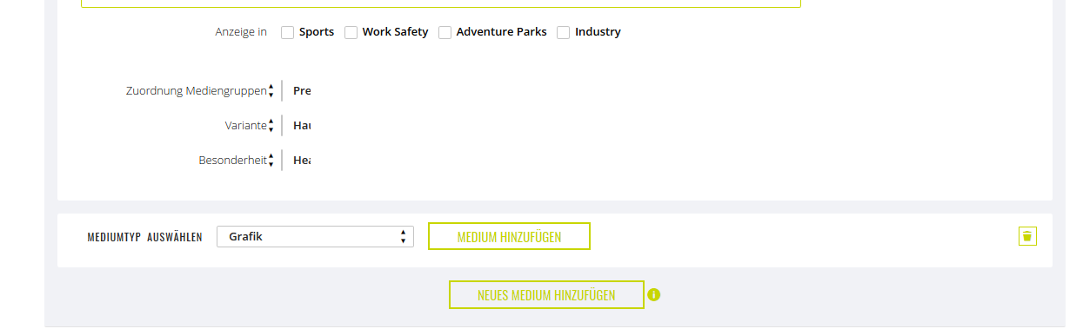Click the up-down arrows next to Besonderheit
The width and height of the screenshot is (1083, 329).
pyautogui.click(x=271, y=160)
